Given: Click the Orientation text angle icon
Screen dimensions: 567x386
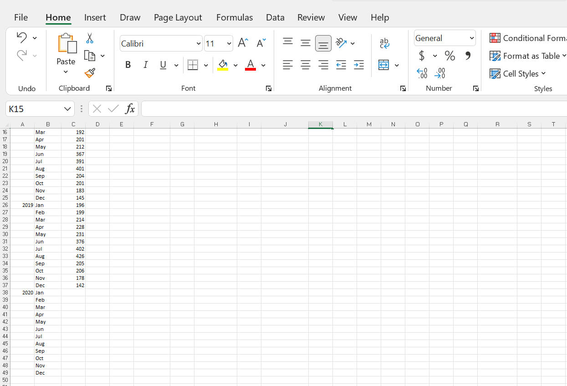Looking at the screenshot, I should pyautogui.click(x=341, y=43).
